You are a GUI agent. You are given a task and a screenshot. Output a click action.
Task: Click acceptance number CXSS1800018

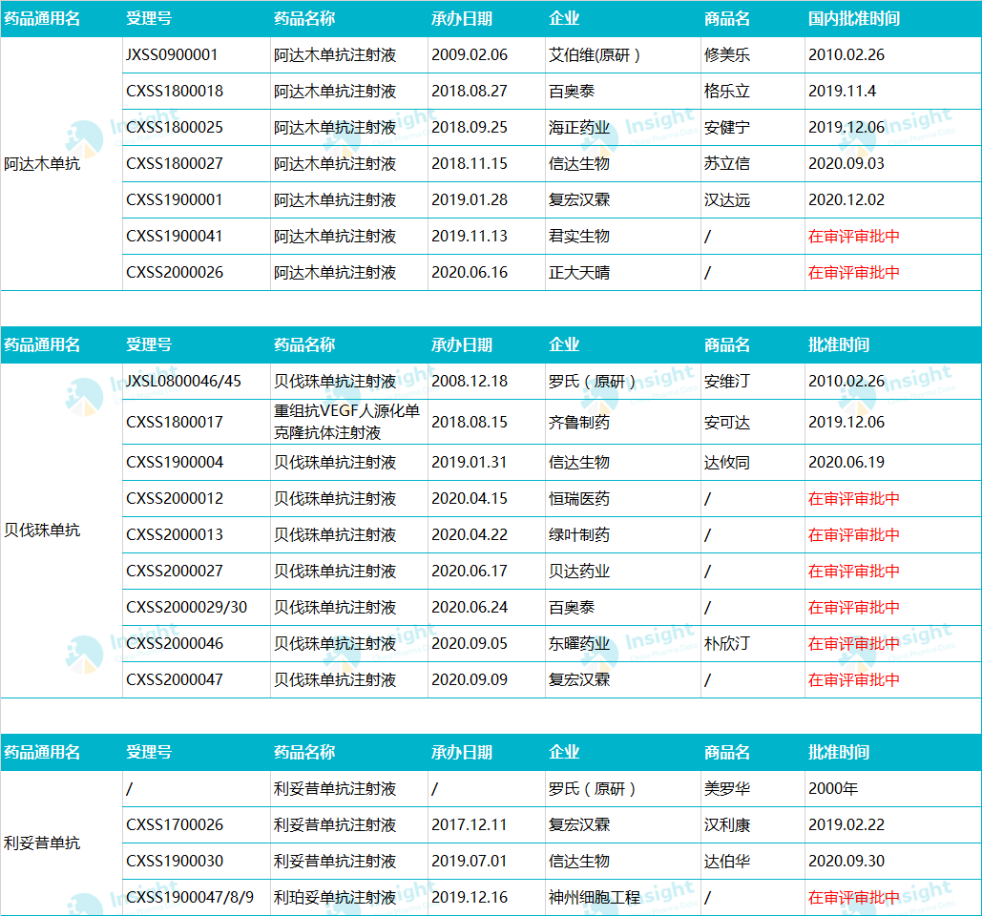[175, 92]
